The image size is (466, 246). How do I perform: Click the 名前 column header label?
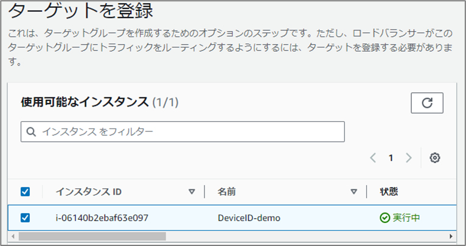tap(227, 192)
